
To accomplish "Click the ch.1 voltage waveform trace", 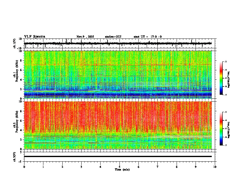I will 118,43.
